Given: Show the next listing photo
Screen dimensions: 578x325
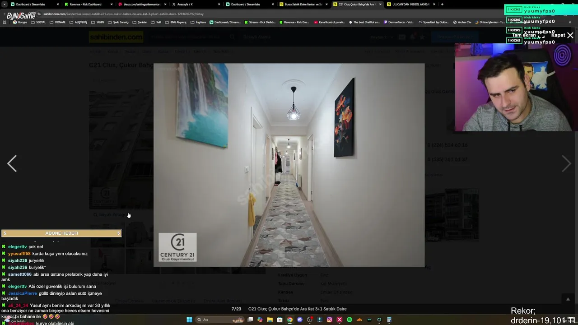Looking at the screenshot, I should tap(566, 163).
